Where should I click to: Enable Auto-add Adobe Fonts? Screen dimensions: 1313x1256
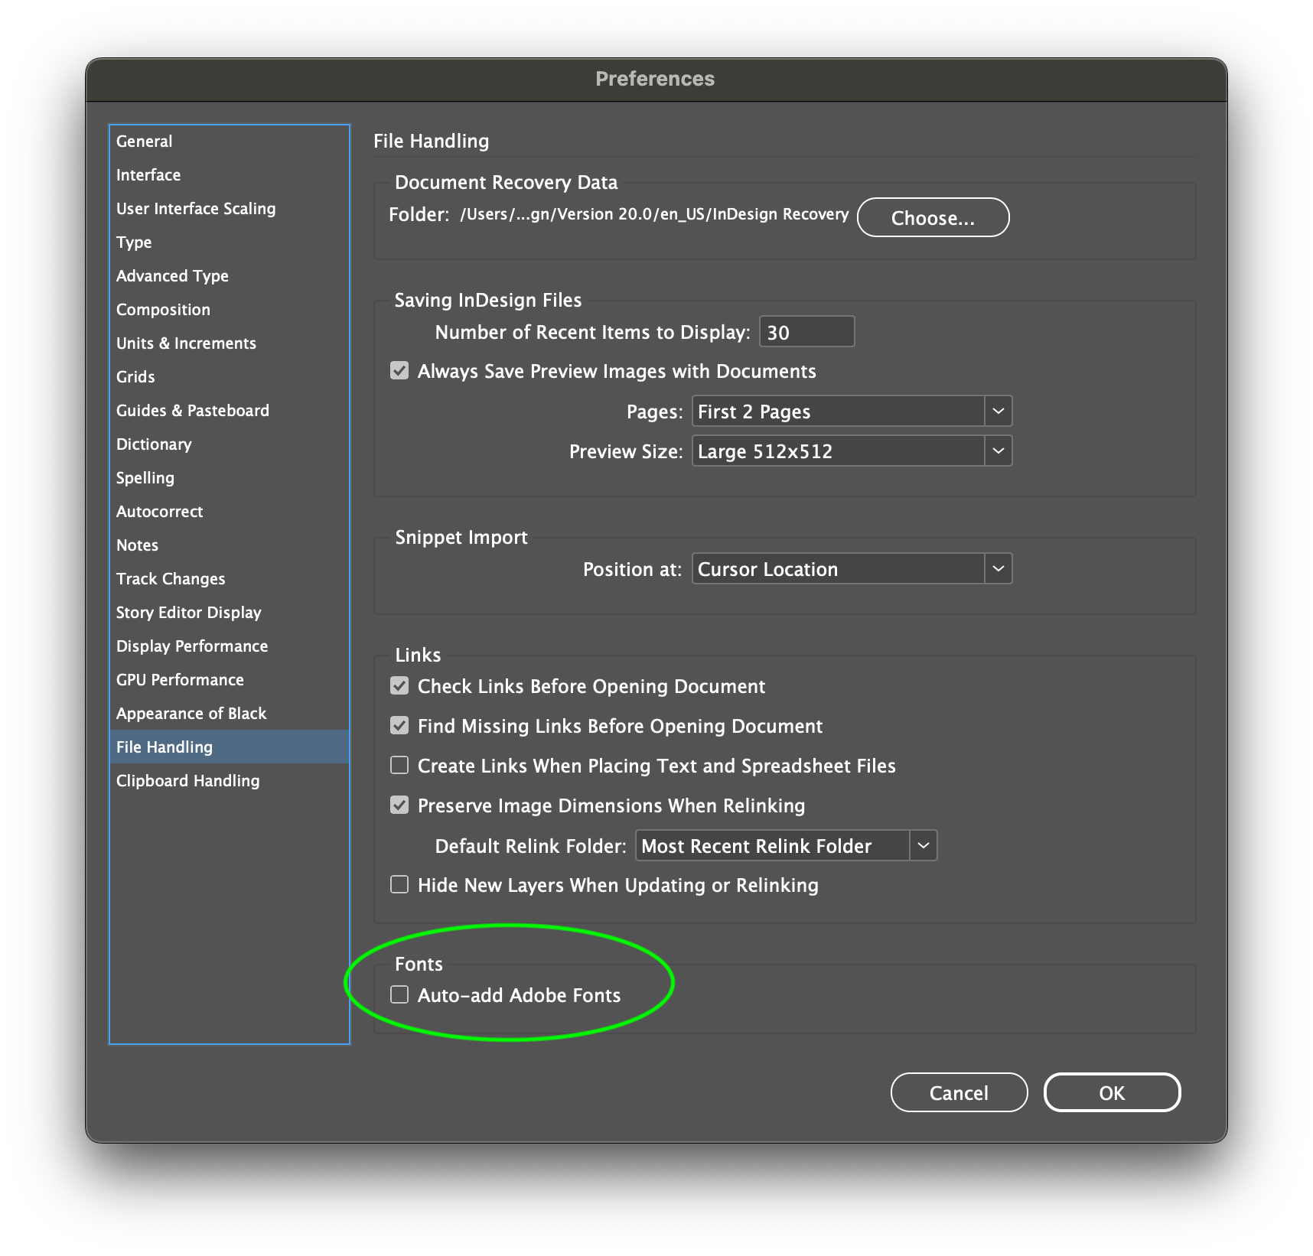tap(399, 994)
